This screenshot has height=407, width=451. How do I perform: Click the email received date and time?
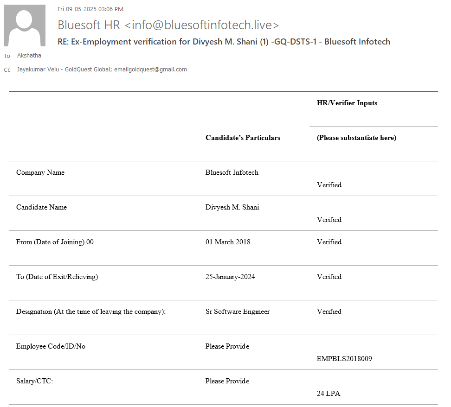[x=90, y=9]
